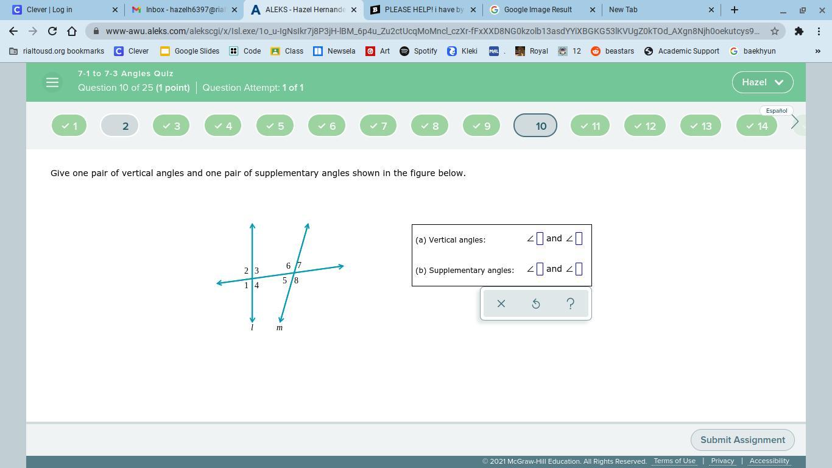Image resolution: width=832 pixels, height=468 pixels.
Task: Clear the answer with the X button
Action: (501, 303)
